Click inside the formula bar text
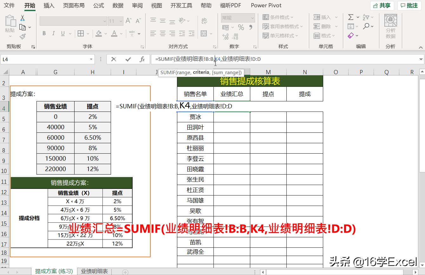The height and width of the screenshot is (275, 425). click(208, 59)
